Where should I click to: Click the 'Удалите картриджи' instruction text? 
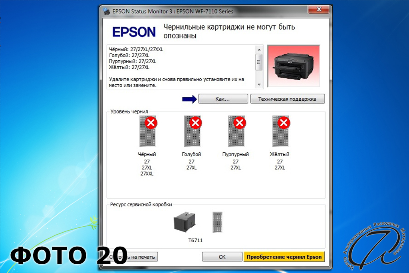coord(177,82)
